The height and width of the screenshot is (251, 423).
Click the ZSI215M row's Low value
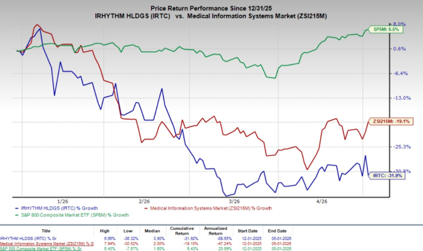click(132, 244)
